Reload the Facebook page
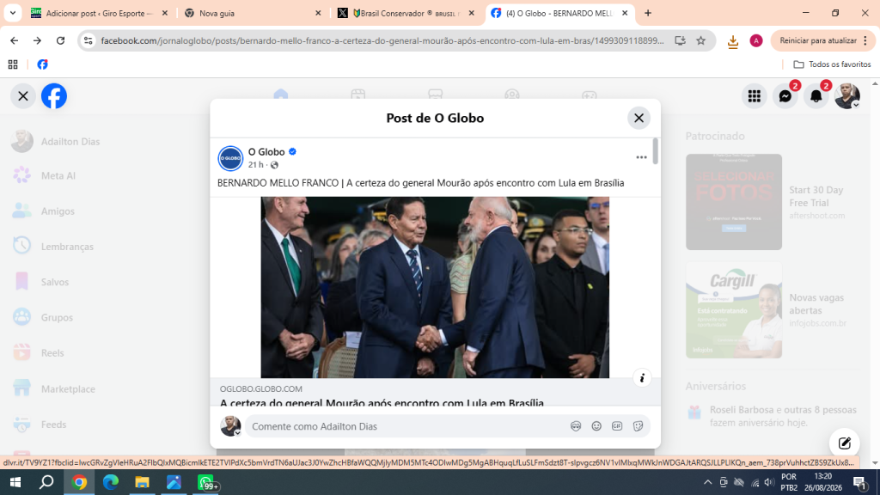The image size is (880, 495). coord(60,40)
